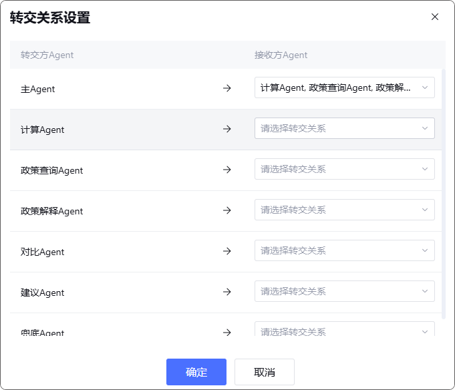Click the arrow icon next to 主Agent

tap(227, 88)
